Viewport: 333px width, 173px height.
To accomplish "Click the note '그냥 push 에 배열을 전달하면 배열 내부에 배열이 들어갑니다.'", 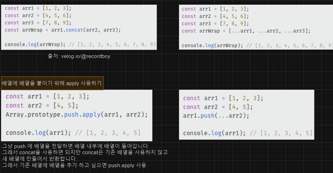I will 76,146.
